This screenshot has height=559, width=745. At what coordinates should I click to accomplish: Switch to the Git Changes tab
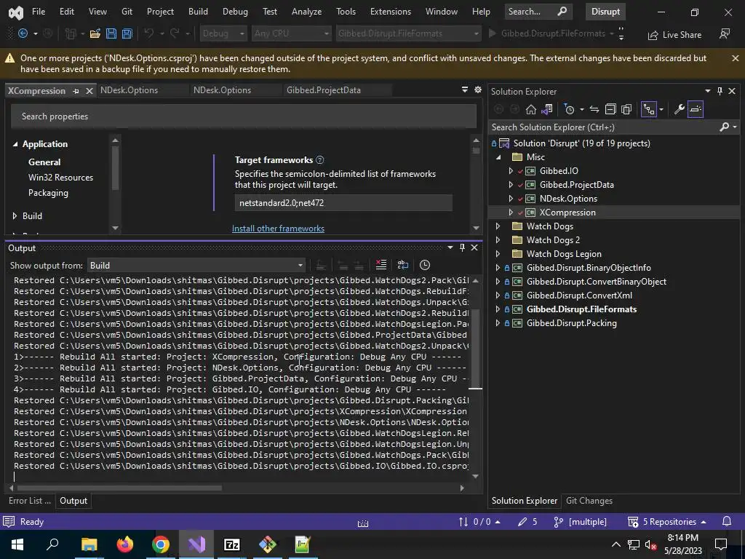pos(589,501)
